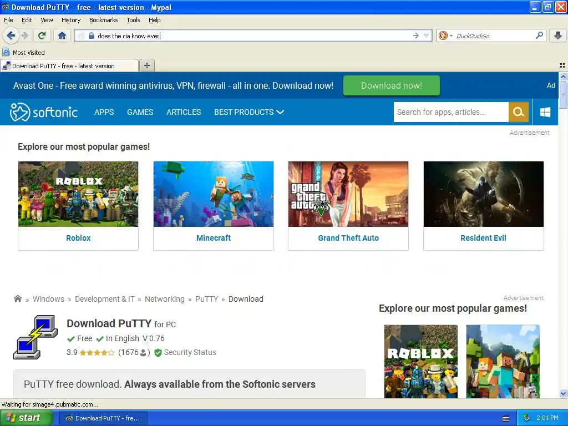Screen dimensions: 568x426
Task: Open the DuckDuckGo search engine selector
Action: pos(445,35)
